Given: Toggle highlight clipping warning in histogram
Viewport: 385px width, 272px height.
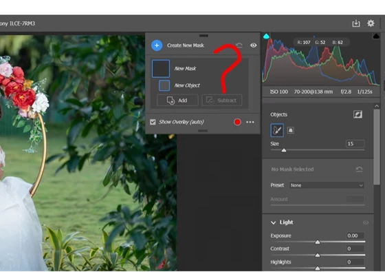Looking at the screenshot, I should 376,36.
